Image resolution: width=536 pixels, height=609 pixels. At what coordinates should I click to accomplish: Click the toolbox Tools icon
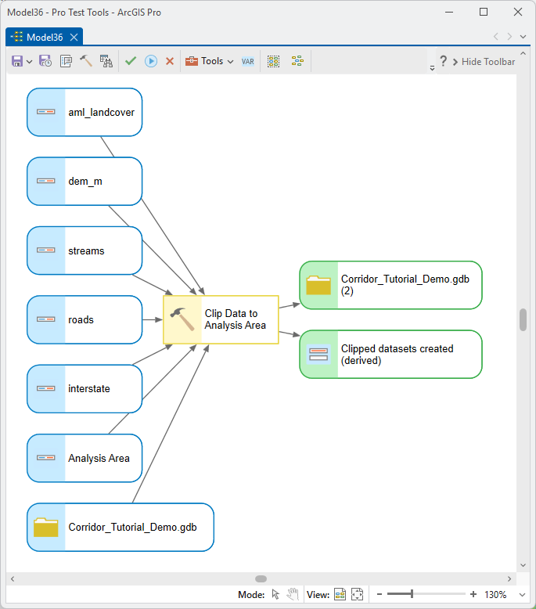point(192,61)
